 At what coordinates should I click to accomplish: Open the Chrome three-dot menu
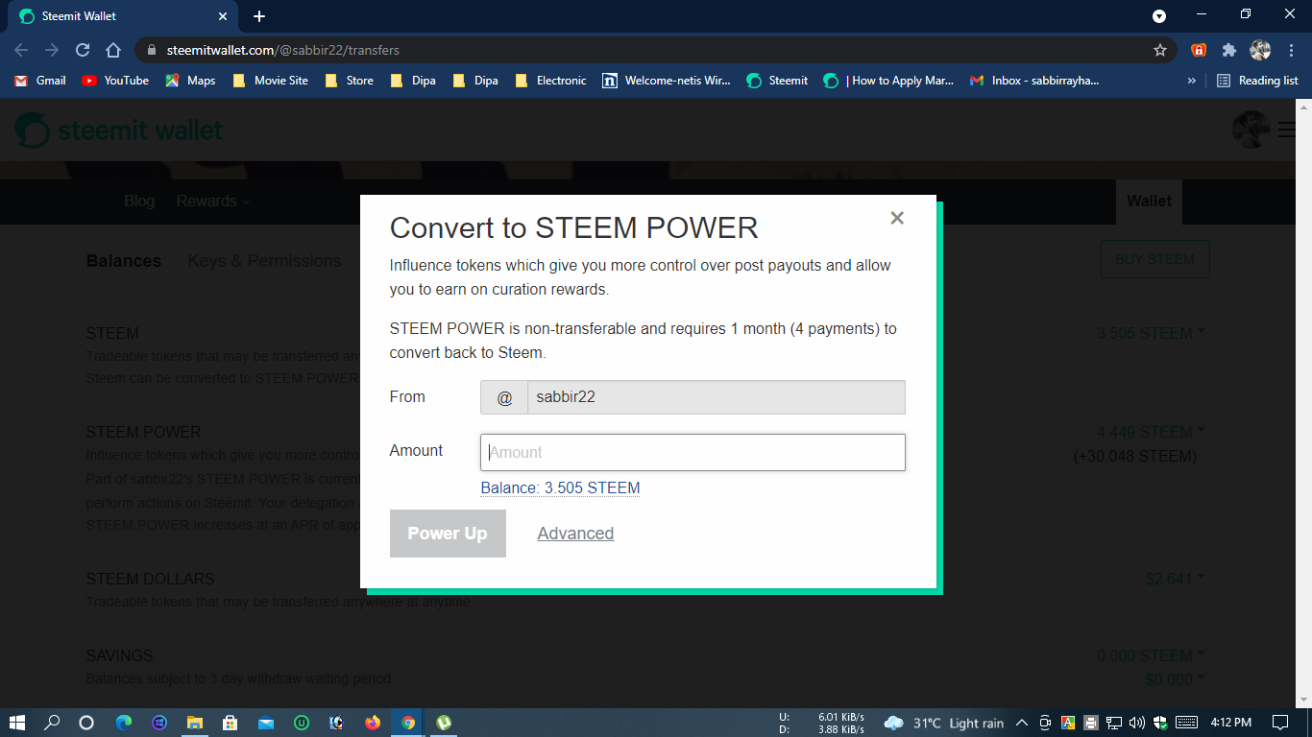click(x=1290, y=50)
